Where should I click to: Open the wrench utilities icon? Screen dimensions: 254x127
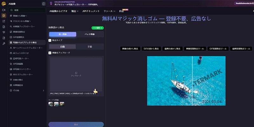click(4, 43)
